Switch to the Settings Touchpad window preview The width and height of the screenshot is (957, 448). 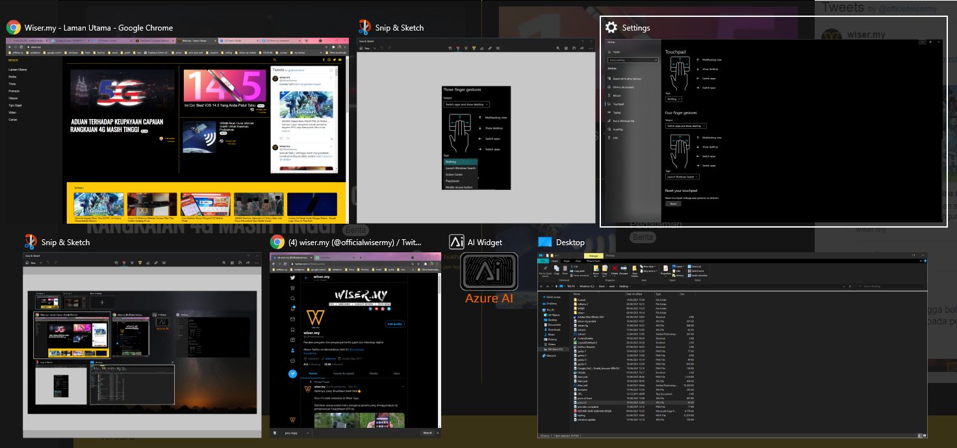(773, 130)
